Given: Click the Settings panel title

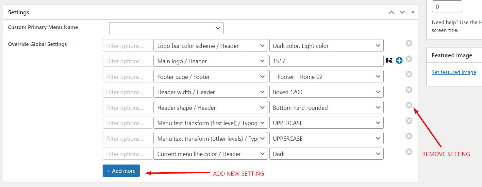Looking at the screenshot, I should (x=19, y=12).
